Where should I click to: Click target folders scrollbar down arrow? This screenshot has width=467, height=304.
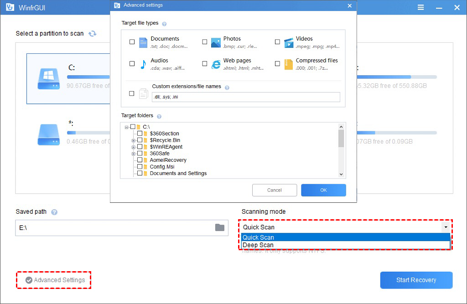(x=341, y=175)
